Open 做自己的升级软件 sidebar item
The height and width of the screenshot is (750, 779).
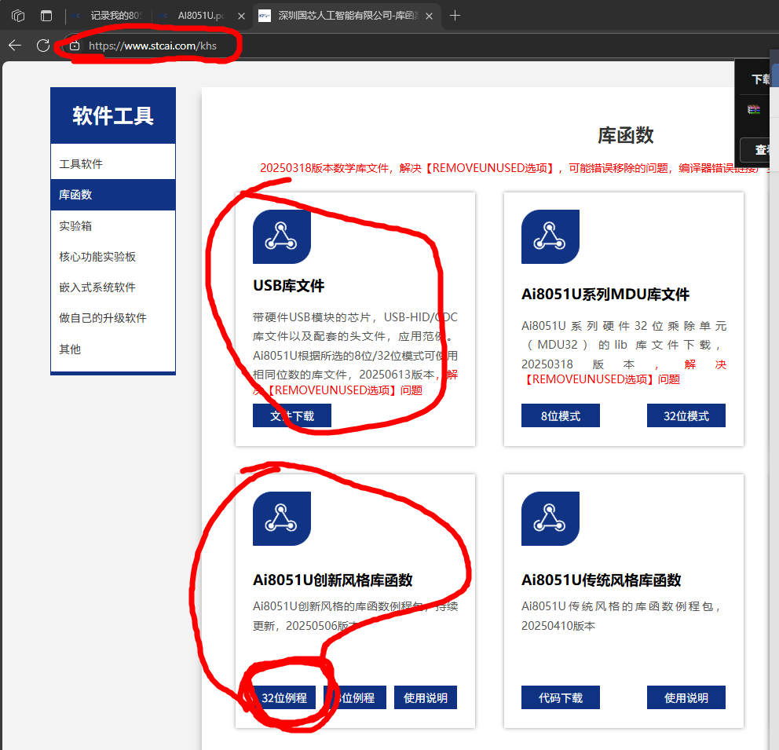(113, 318)
